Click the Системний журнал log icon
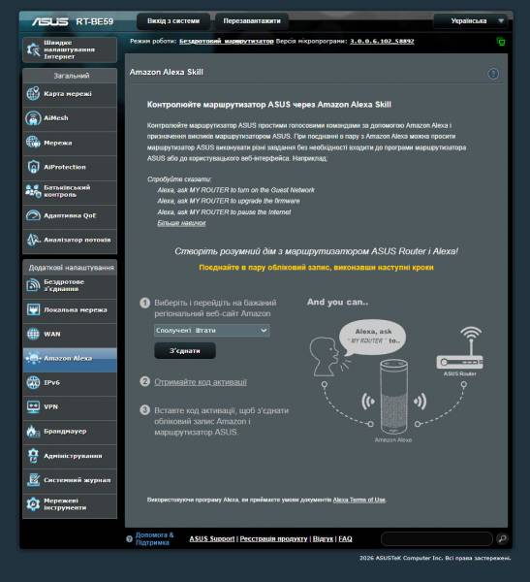 point(33,480)
